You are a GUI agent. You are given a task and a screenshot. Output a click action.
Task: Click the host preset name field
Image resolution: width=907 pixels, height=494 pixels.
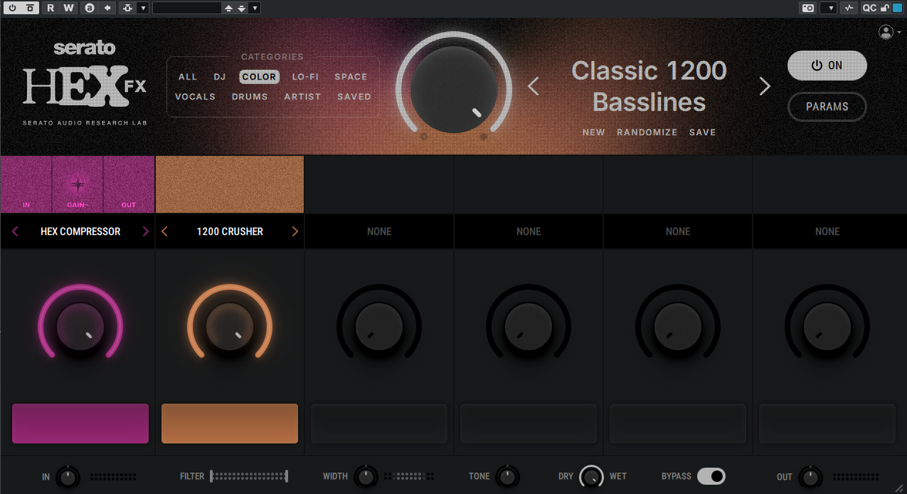(186, 8)
